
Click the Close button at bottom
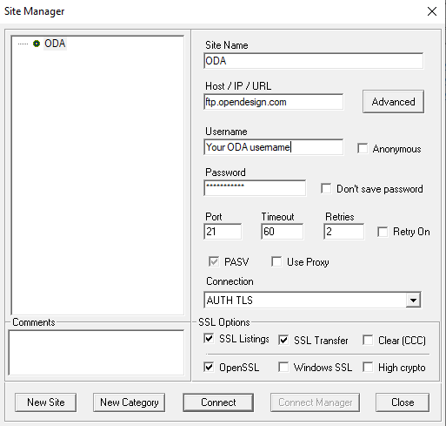[x=403, y=402]
